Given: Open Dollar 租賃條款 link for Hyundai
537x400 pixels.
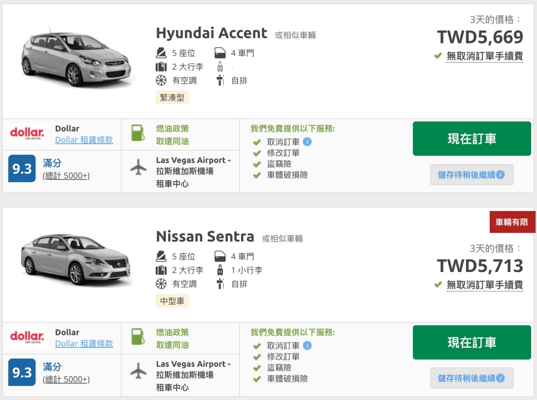Looking at the screenshot, I should click(84, 140).
